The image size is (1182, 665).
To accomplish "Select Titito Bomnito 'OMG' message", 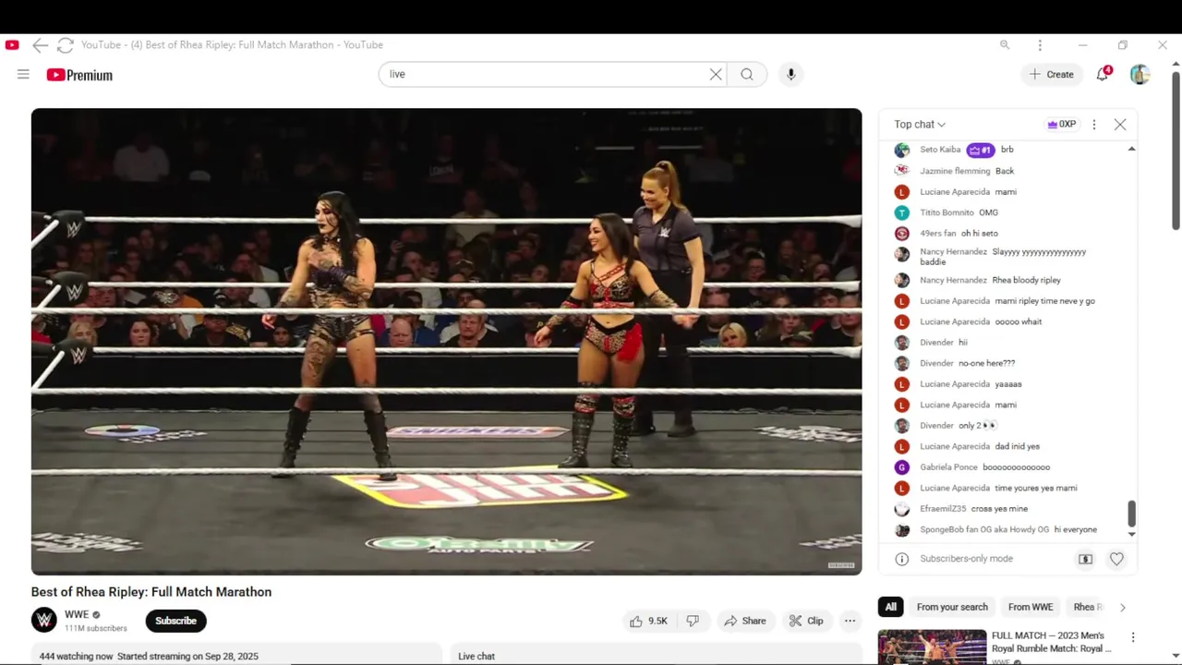I will point(988,212).
